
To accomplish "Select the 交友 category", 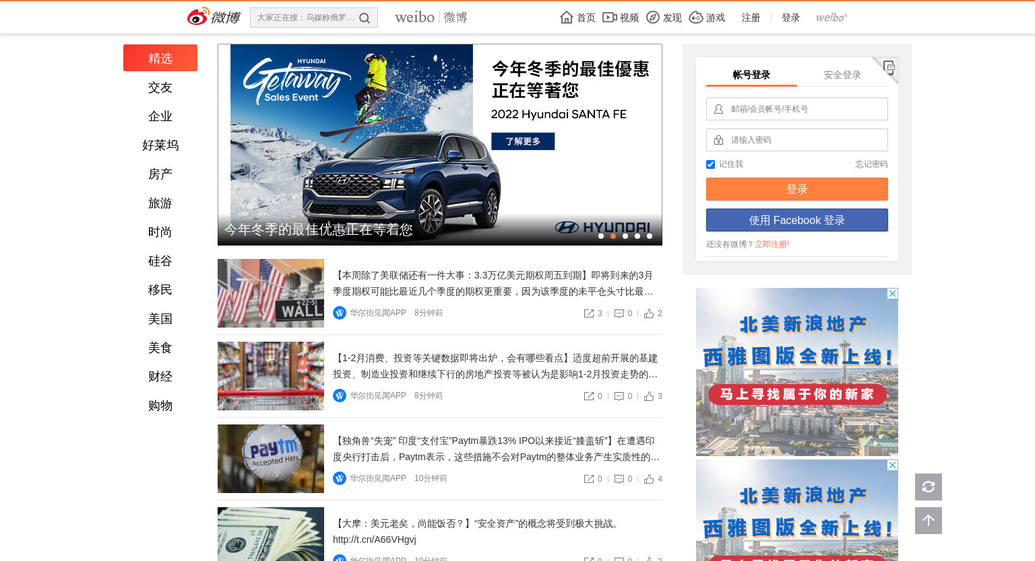I will (x=160, y=87).
